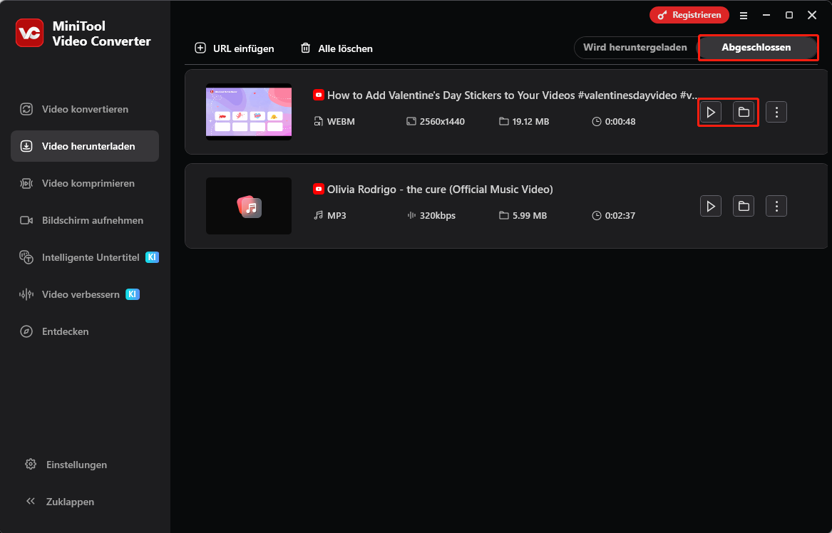Click the KI badge beside Intelligente Untertitel
Viewport: 832px width, 533px height.
click(153, 257)
